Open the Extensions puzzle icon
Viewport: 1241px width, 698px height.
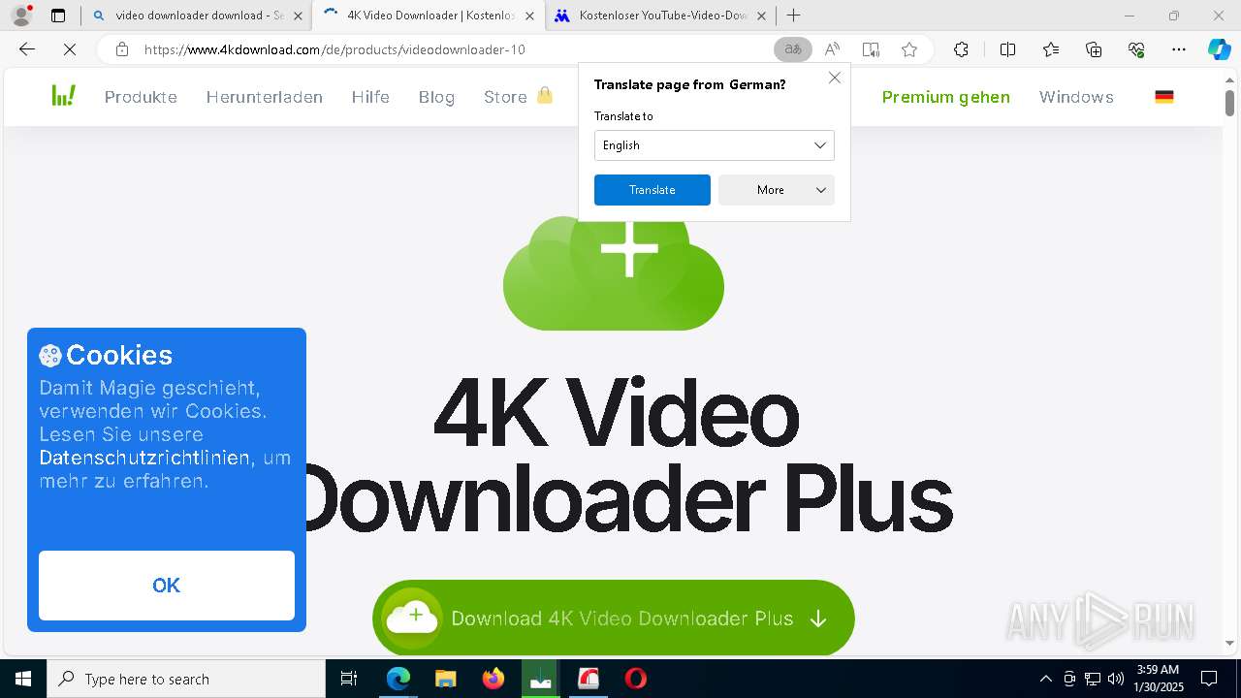pos(961,49)
